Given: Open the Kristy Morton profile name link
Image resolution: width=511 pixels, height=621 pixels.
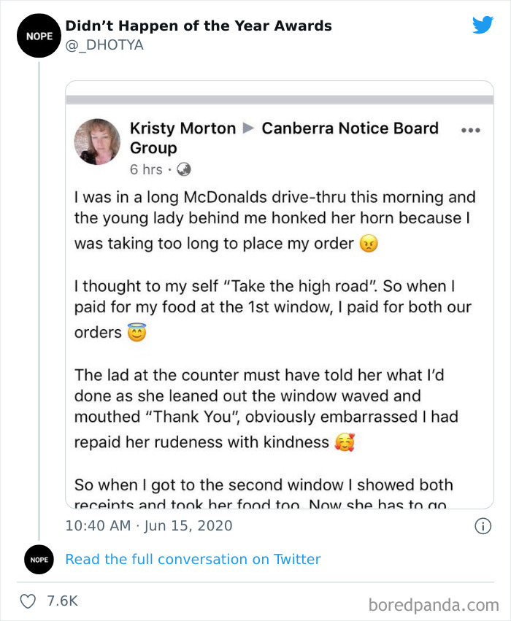Looking at the screenshot, I should 182,128.
